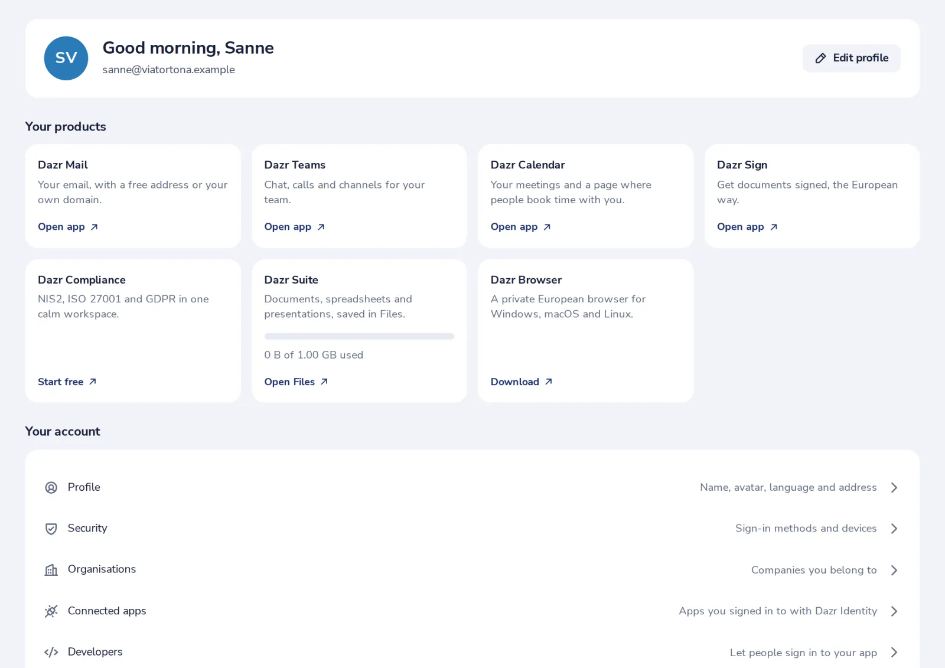Viewport: 945px width, 668px height.
Task: Click 'Name, avatar, language and address' text
Action: tap(788, 487)
